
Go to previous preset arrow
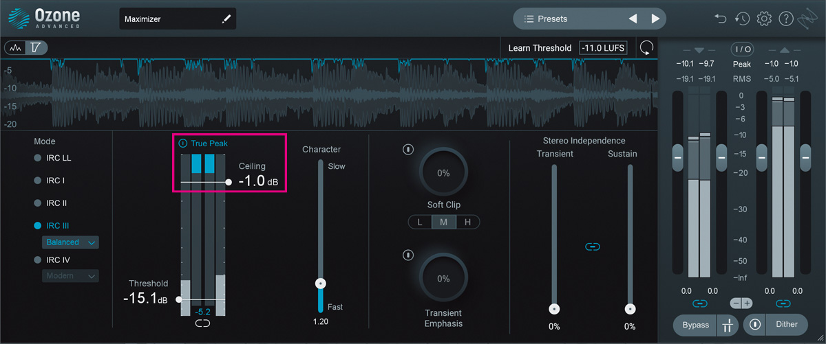point(633,19)
